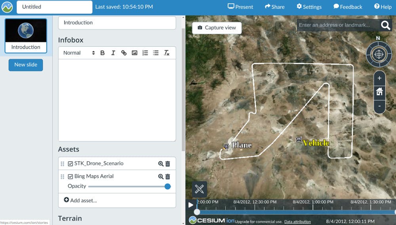Screen dimensions: 396x225
Task: Click the map home view button
Action: tap(379, 92)
